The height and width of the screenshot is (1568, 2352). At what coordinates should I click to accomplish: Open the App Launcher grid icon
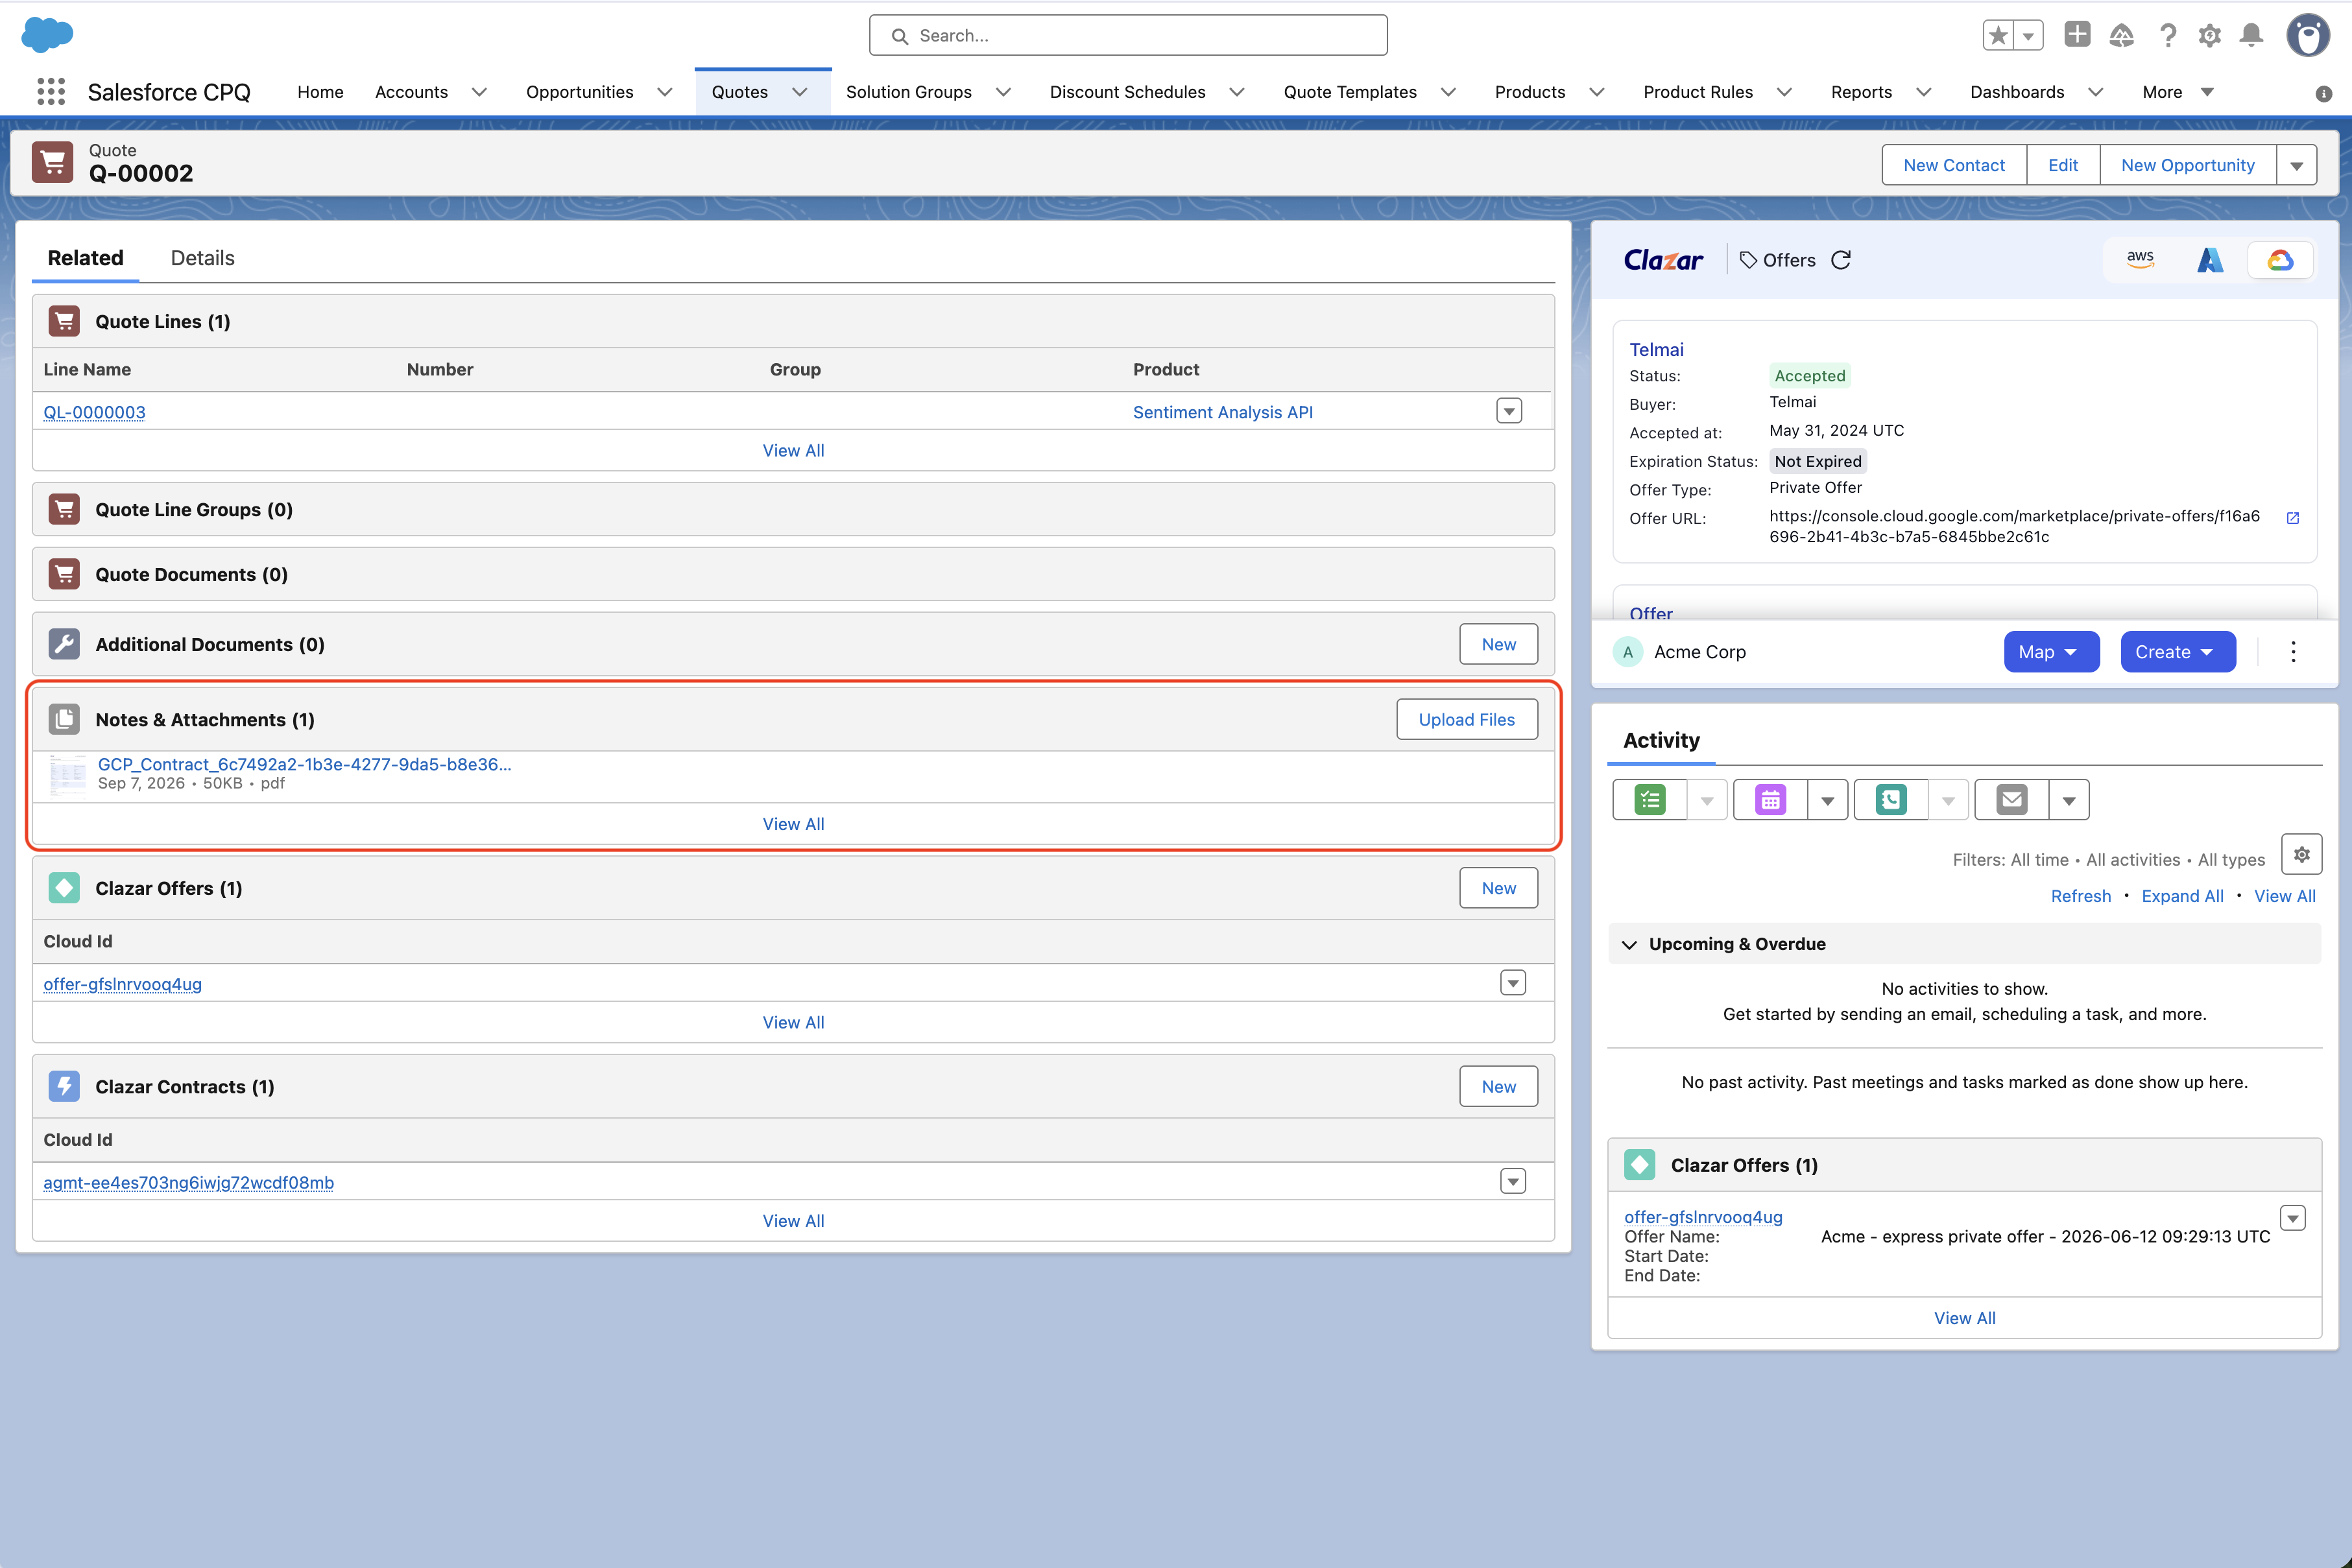pos(51,92)
